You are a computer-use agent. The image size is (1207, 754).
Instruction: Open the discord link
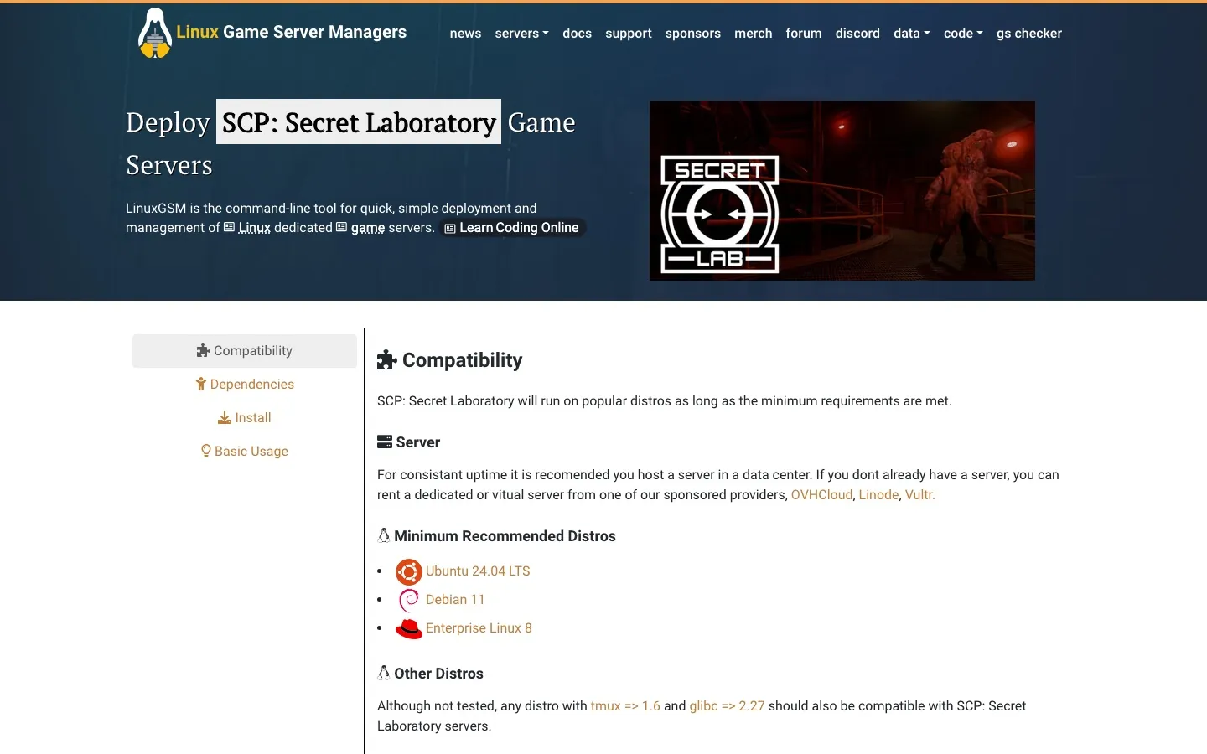coord(857,34)
